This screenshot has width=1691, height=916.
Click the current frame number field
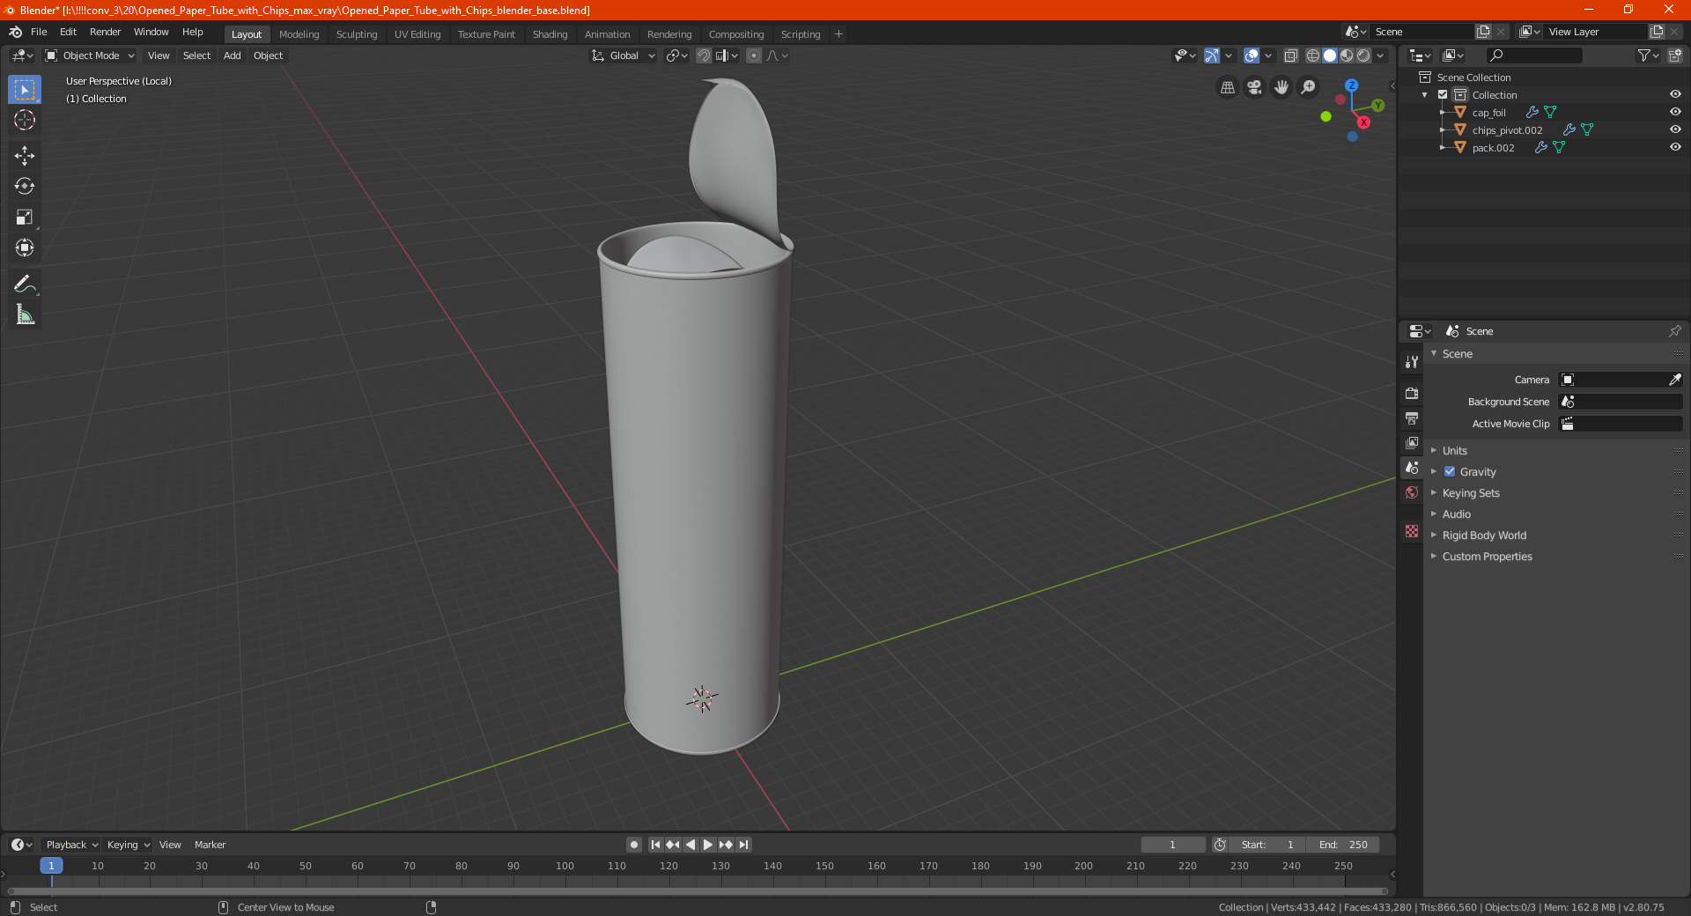click(1172, 845)
